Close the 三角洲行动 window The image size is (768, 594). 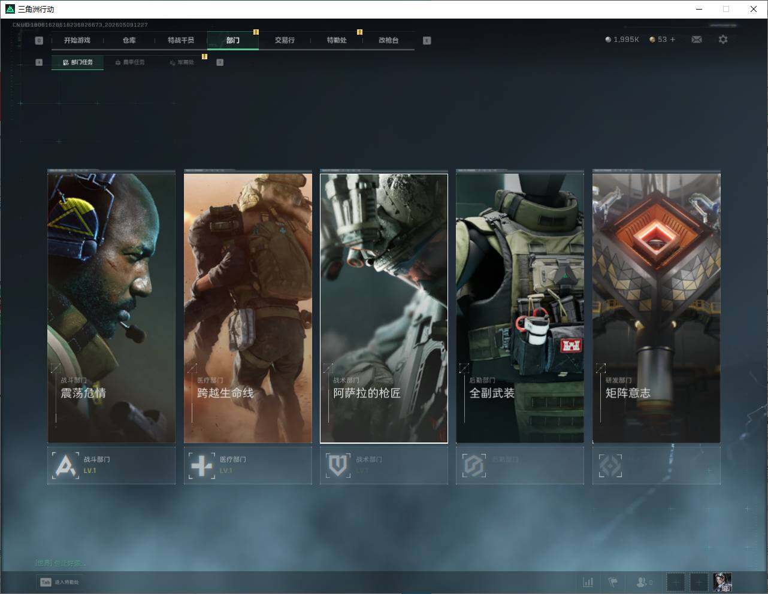pos(754,9)
